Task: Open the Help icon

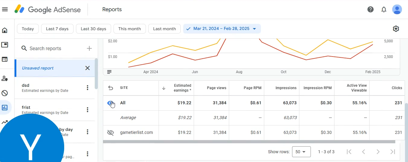Action: [370, 9]
